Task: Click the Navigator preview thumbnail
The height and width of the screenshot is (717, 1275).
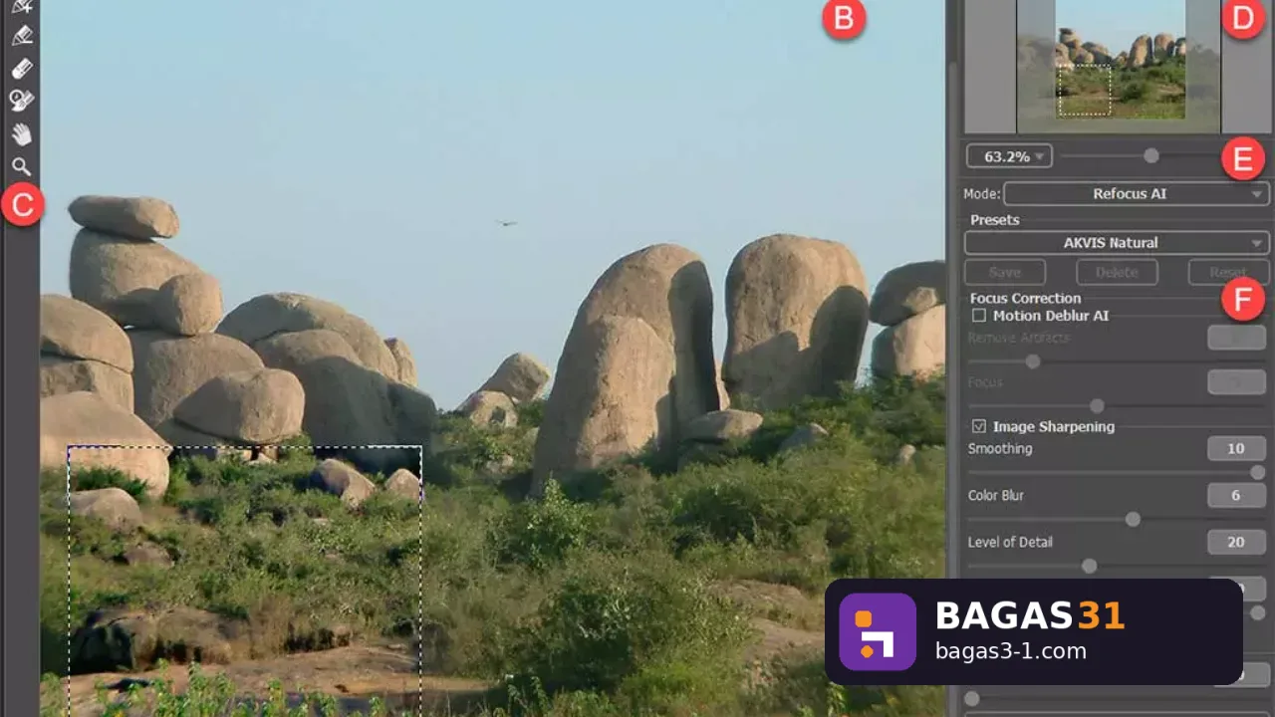Action: 1119,66
